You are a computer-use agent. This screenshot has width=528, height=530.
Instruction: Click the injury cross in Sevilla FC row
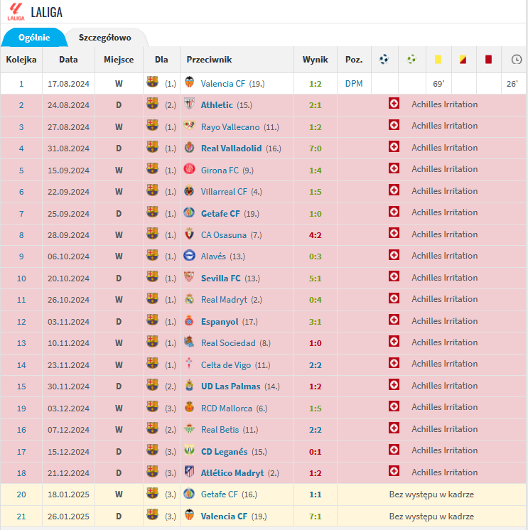pos(394,278)
